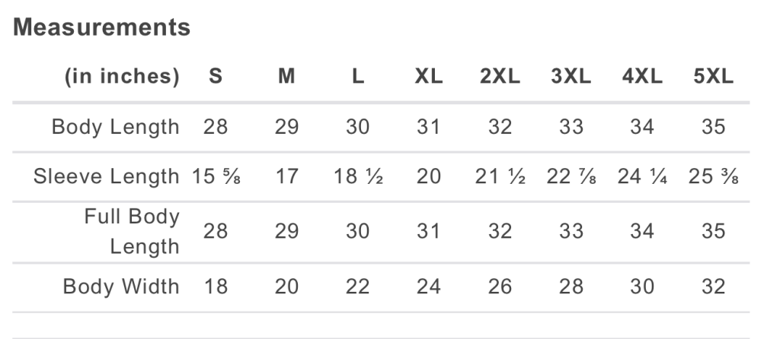Click the Body Width row label

point(121,287)
